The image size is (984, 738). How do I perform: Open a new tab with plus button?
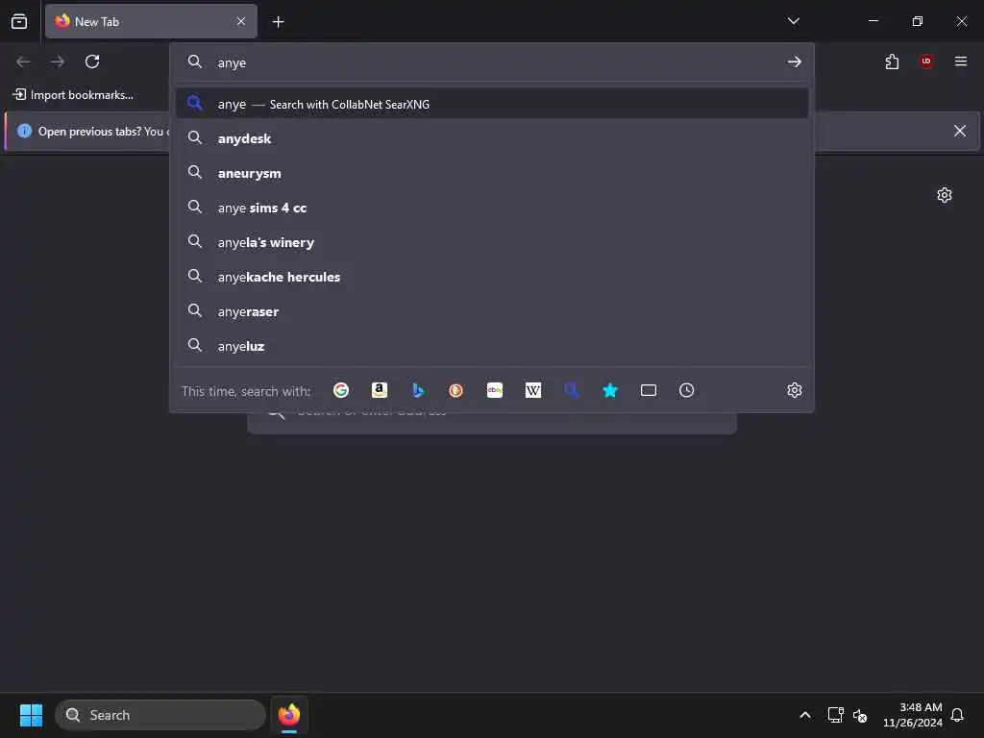[x=278, y=22]
